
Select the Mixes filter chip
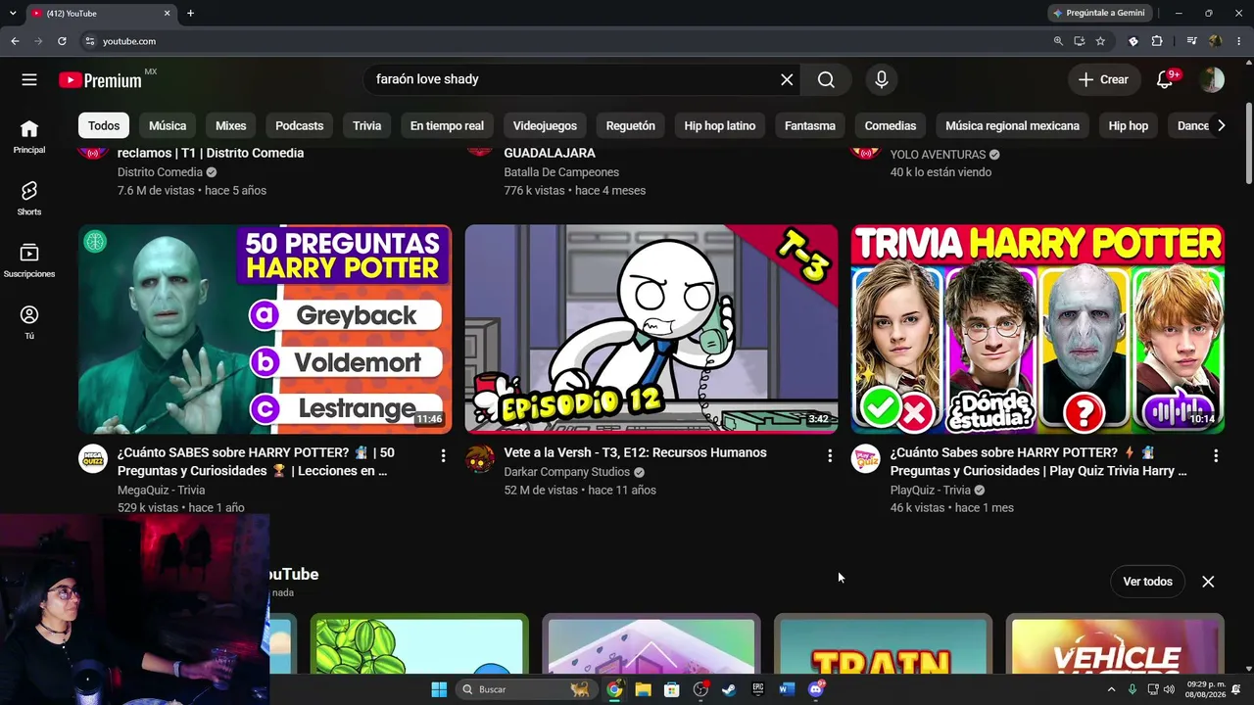tap(231, 125)
